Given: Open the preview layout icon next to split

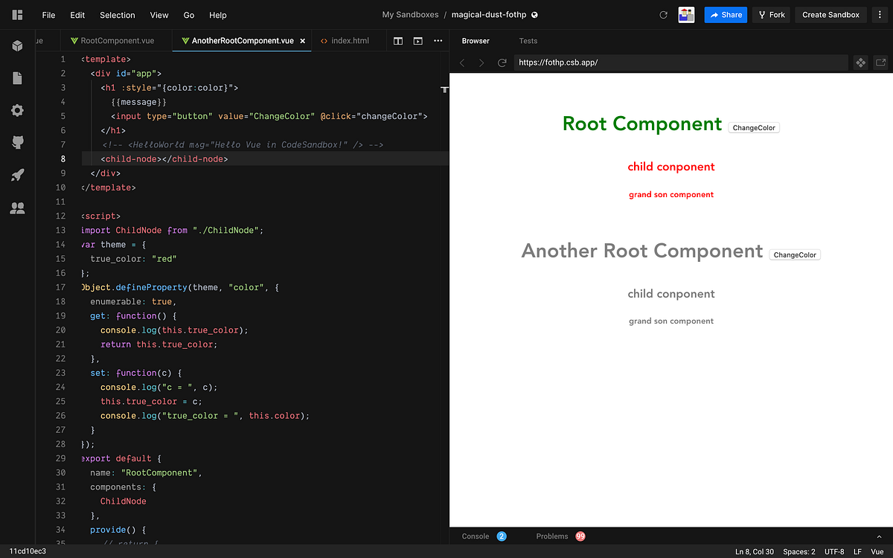Looking at the screenshot, I should (x=418, y=41).
